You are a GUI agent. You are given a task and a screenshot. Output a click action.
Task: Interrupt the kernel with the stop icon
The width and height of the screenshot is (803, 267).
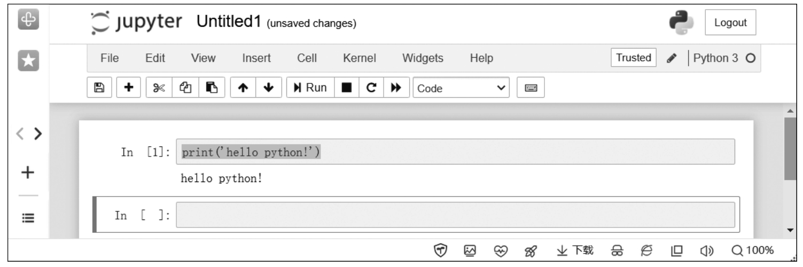(347, 88)
